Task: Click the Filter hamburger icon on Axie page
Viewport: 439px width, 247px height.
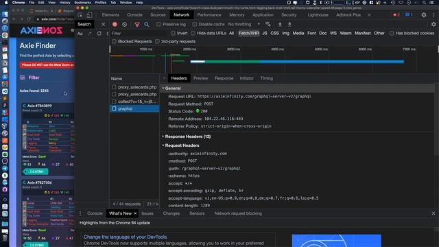Action: pos(23,78)
